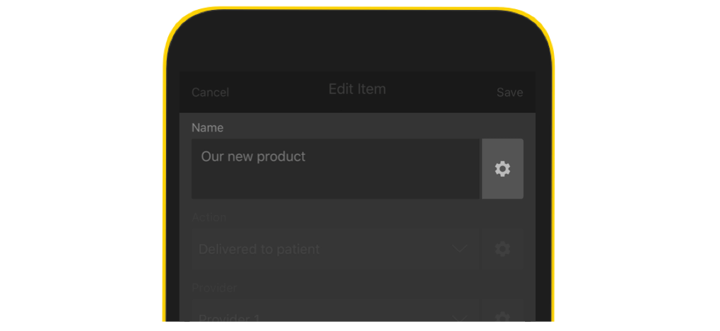This screenshot has height=331, width=720.
Task: Expand the Action dropdown chevron arrow
Action: [x=460, y=249]
